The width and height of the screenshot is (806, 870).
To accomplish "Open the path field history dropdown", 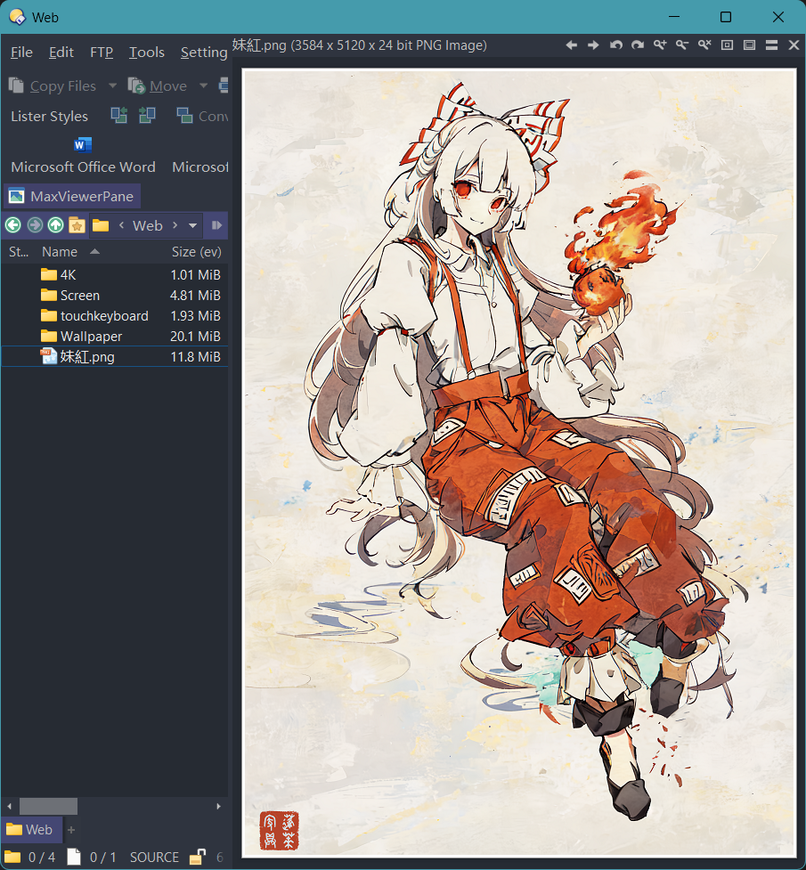I will pyautogui.click(x=192, y=226).
